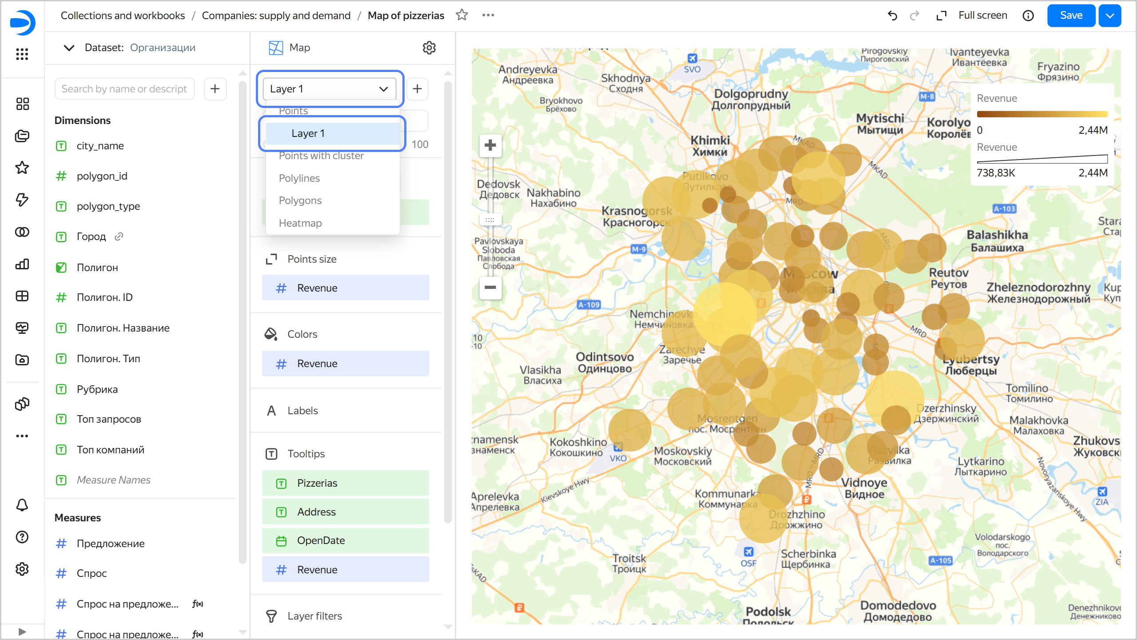Click the chart info icon near Save
Image resolution: width=1137 pixels, height=640 pixels.
click(1028, 16)
